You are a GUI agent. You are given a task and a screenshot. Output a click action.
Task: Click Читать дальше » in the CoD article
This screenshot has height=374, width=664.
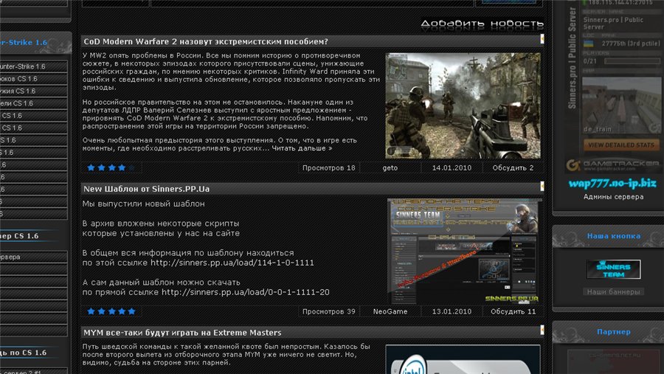pos(302,148)
